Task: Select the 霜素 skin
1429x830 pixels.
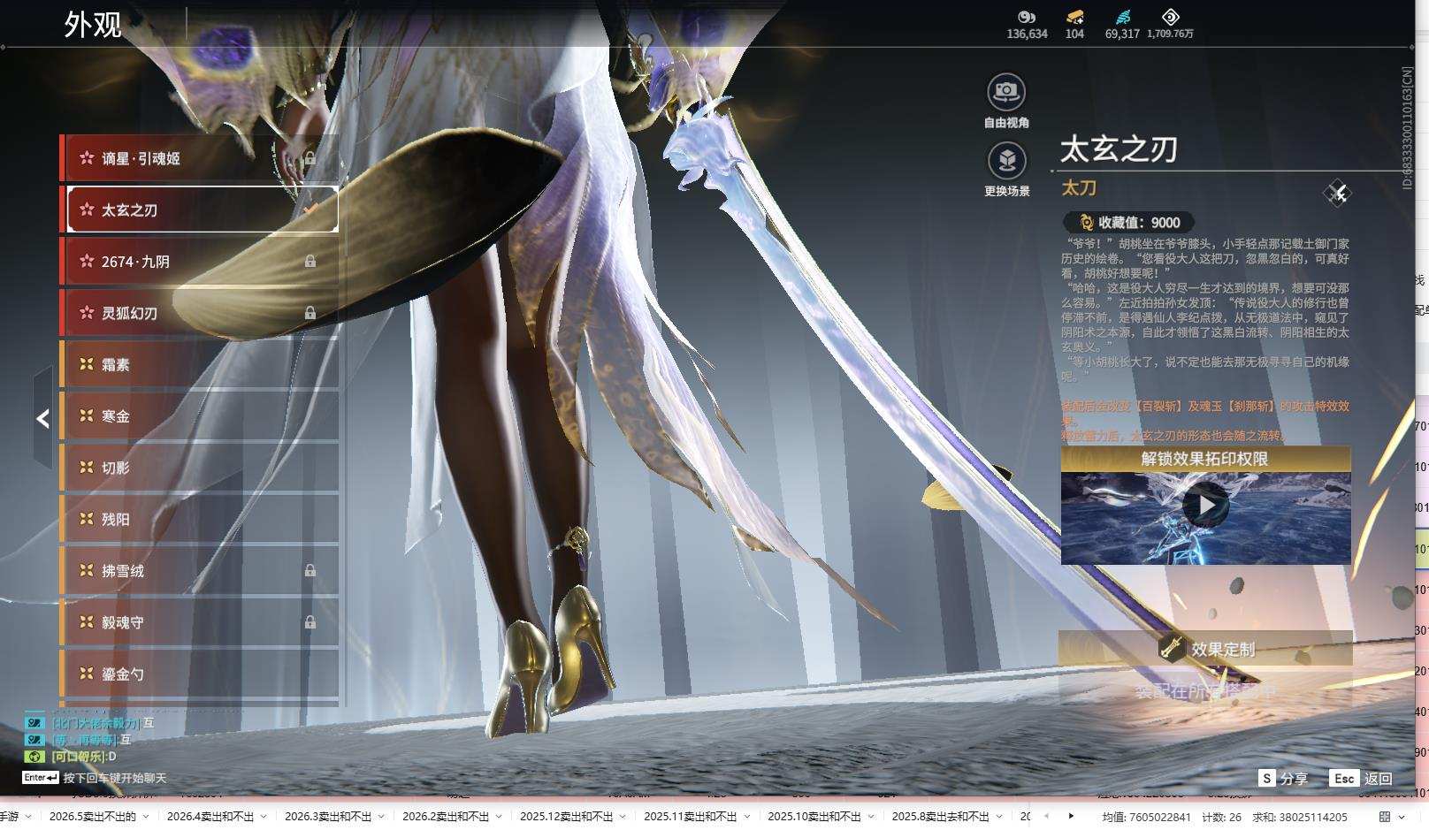Action: click(200, 364)
